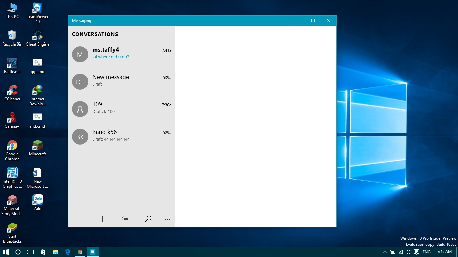Open the Action Center notifications icon
Viewport: 458px width, 257px height.
(x=417, y=252)
